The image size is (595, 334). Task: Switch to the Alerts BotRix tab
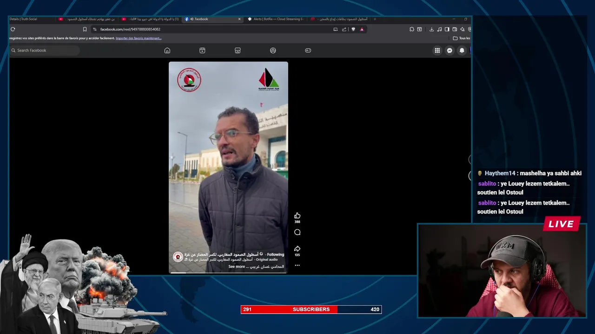pos(275,19)
